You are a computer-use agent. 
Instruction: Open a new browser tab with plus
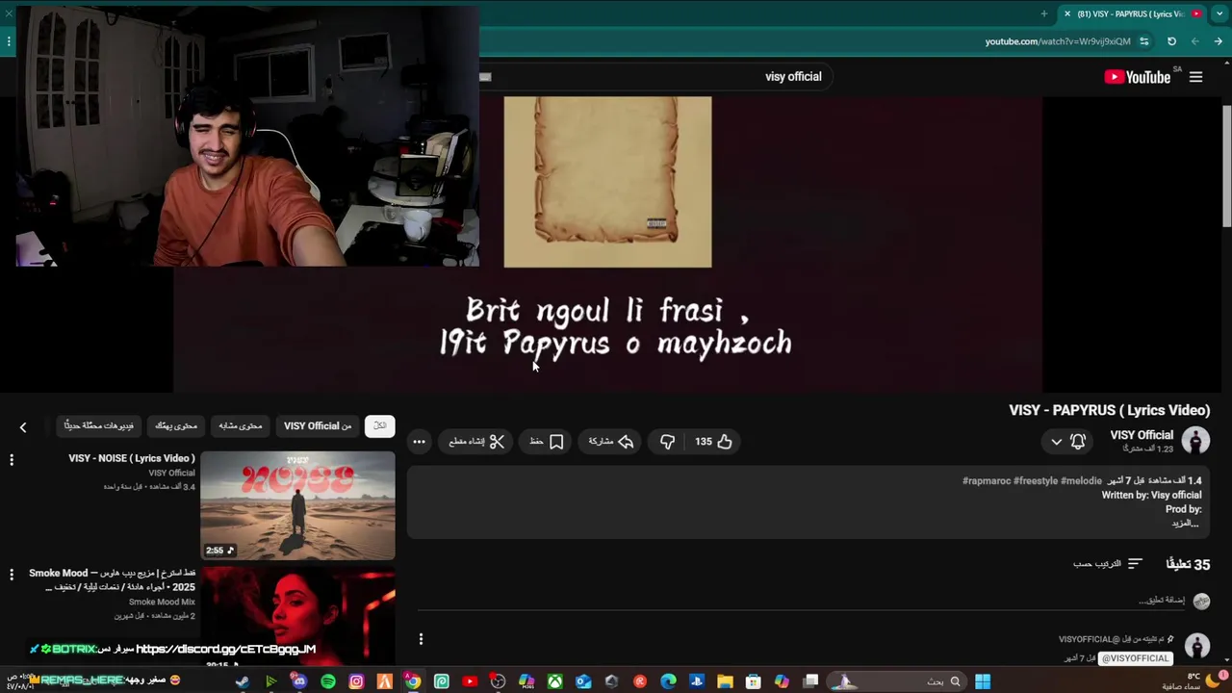(x=1043, y=13)
